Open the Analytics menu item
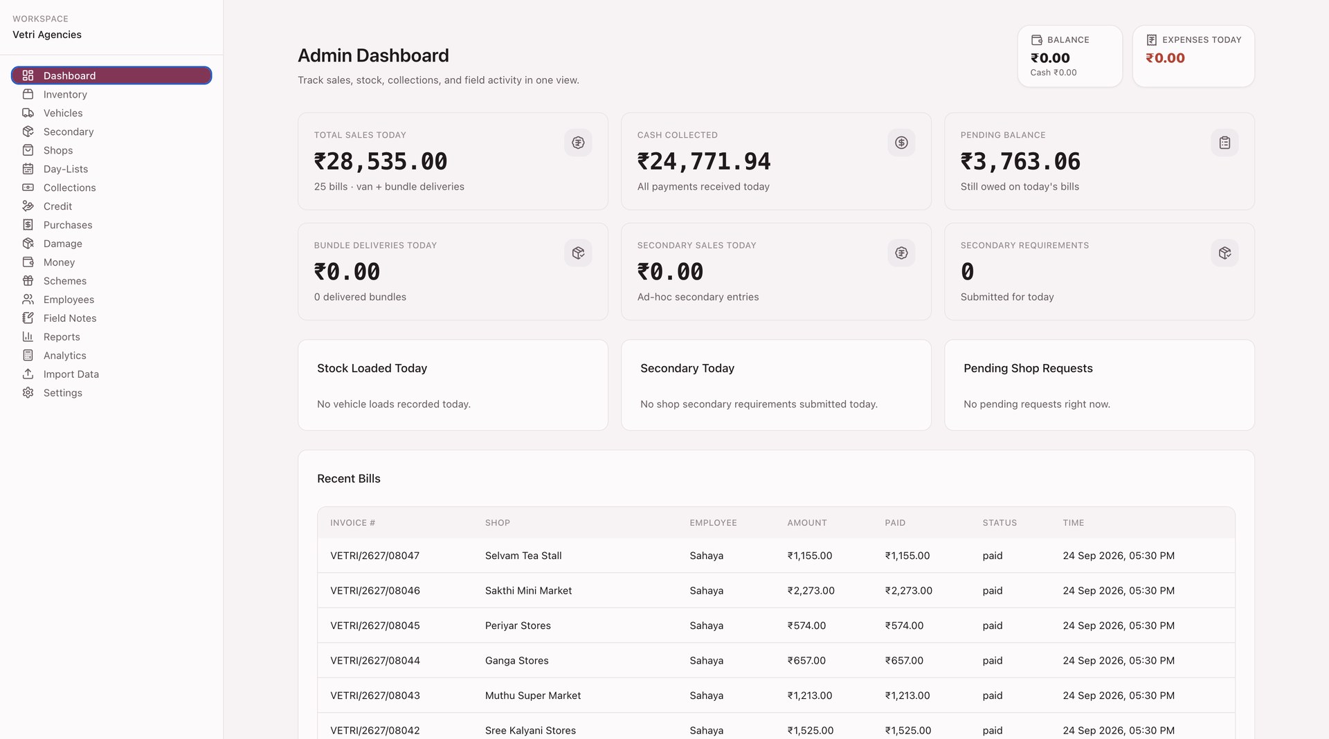 click(111, 356)
